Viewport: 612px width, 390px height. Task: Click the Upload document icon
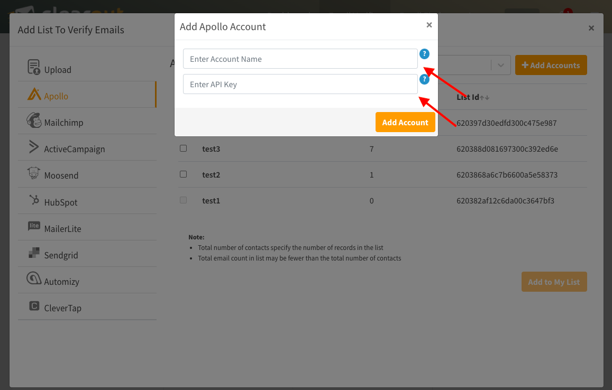point(34,67)
